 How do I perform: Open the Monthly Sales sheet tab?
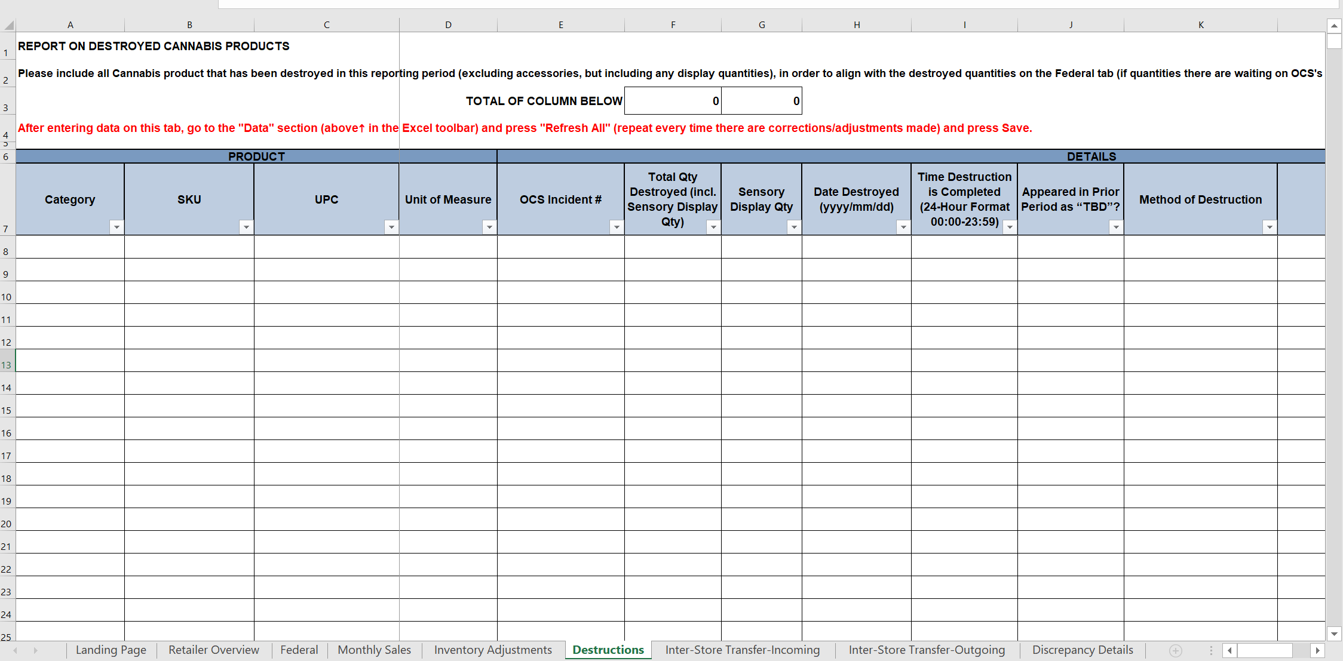(374, 650)
